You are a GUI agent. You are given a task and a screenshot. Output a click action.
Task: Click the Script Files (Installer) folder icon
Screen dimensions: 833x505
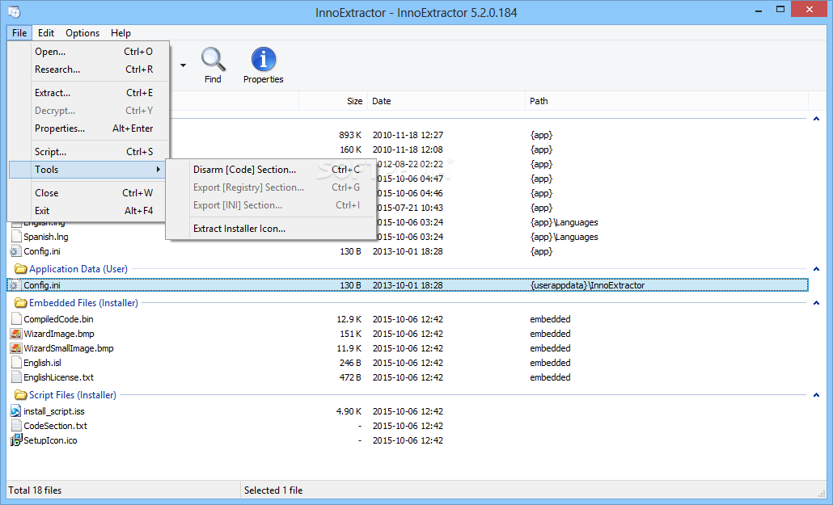[x=21, y=395]
